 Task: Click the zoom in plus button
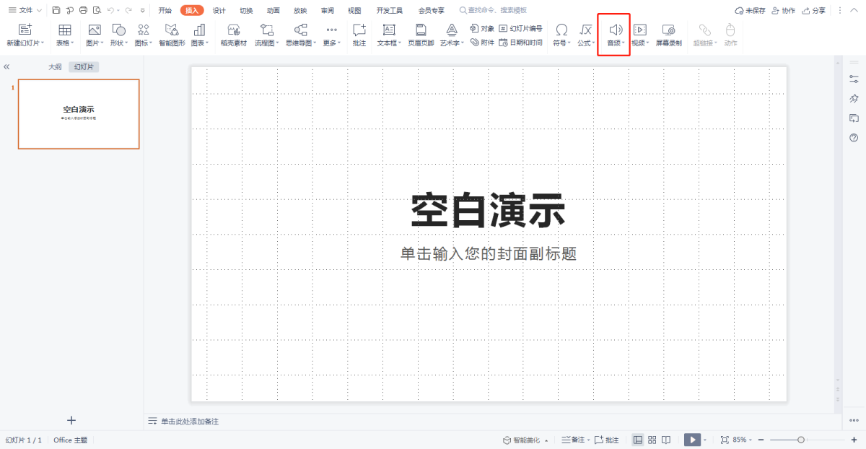point(854,440)
